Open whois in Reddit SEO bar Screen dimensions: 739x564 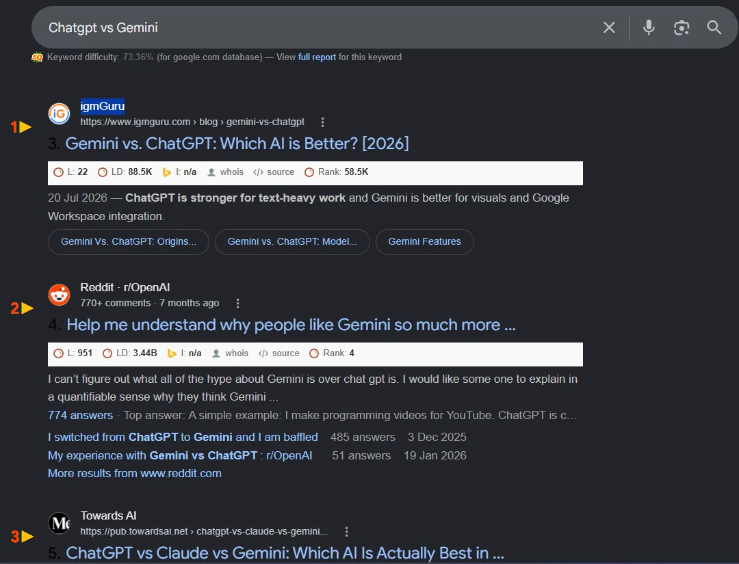click(x=230, y=353)
